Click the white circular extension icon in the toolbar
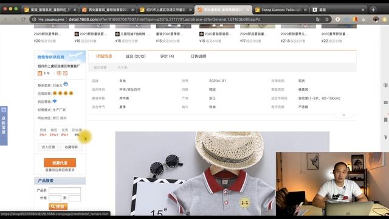This screenshot has height=219, width=389. [x=338, y=19]
